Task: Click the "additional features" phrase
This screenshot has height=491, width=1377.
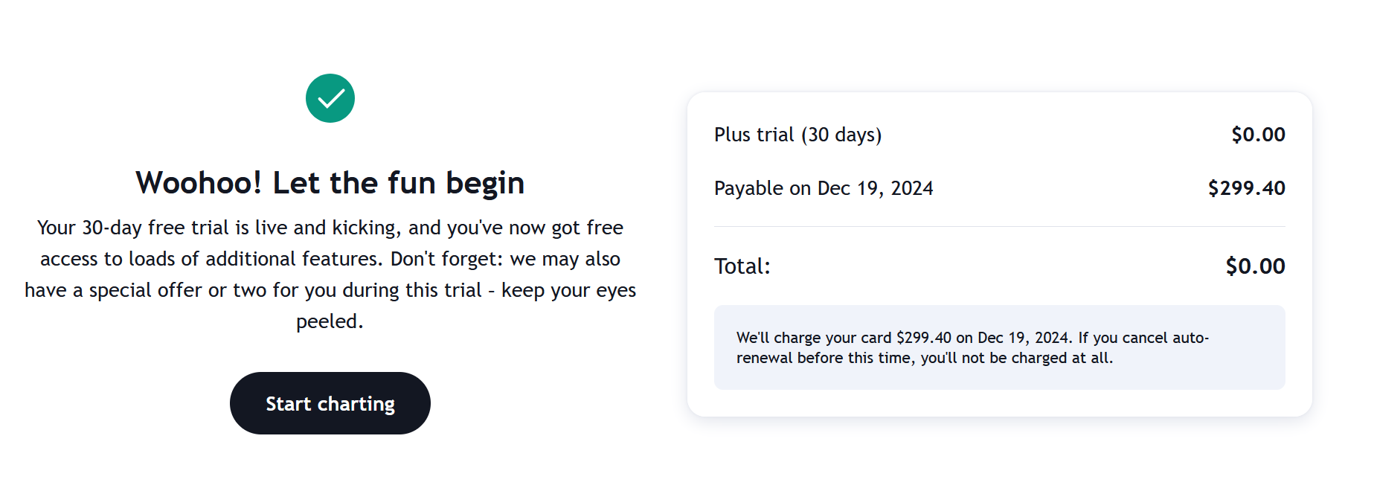Action: 292,259
